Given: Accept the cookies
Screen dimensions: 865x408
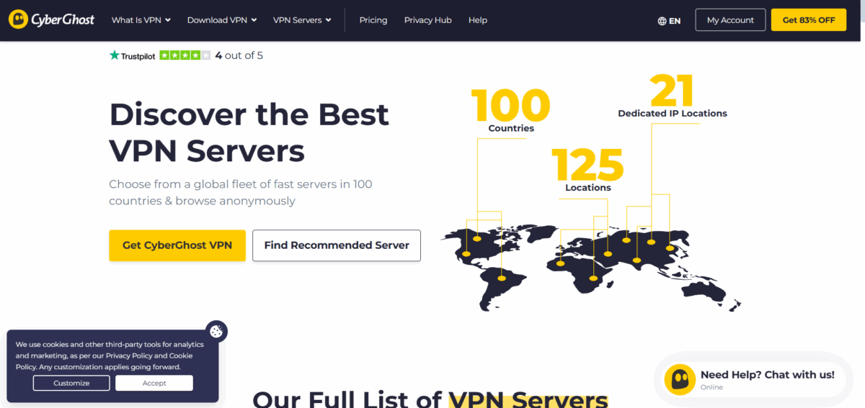Looking at the screenshot, I should pyautogui.click(x=154, y=383).
